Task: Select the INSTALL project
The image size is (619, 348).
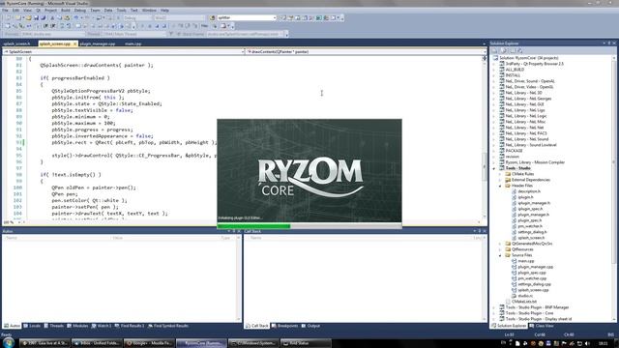Action: pos(513,75)
